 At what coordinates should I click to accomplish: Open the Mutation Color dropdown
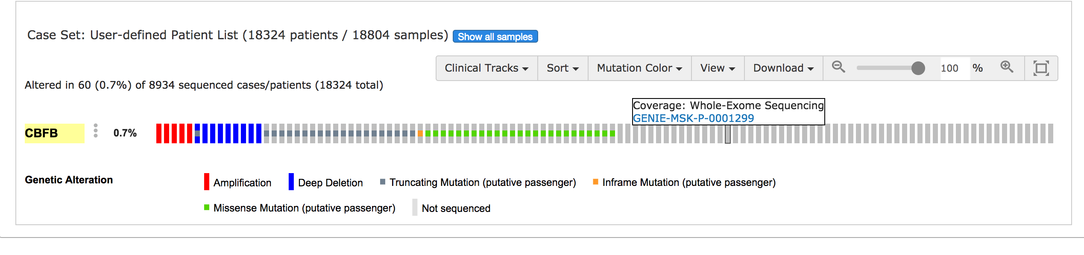640,68
